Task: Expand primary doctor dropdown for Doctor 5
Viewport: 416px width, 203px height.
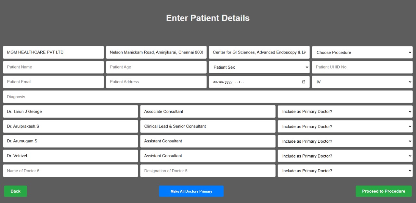Action: [x=345, y=171]
